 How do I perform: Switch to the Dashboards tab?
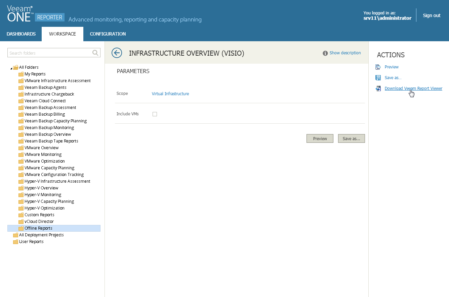21,34
